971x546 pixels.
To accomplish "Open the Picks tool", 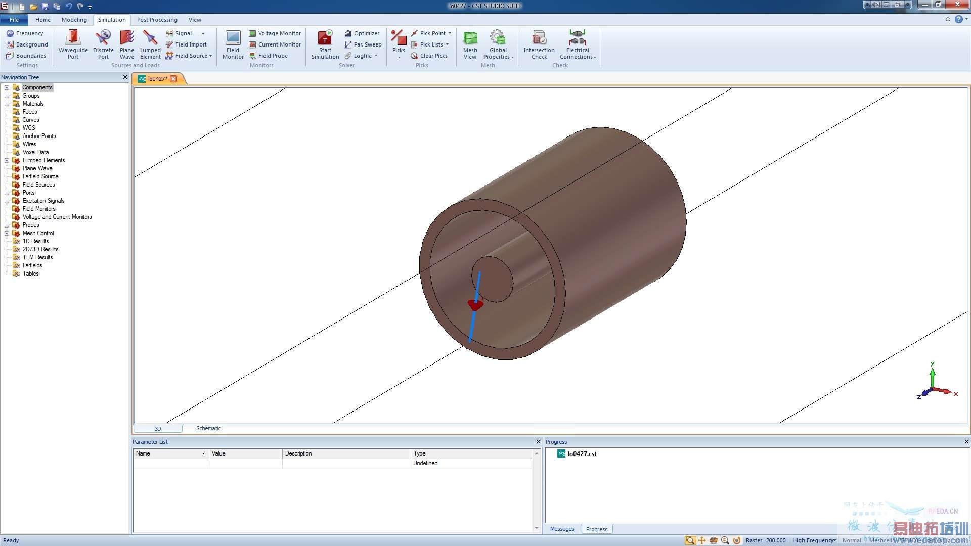I will click(399, 44).
